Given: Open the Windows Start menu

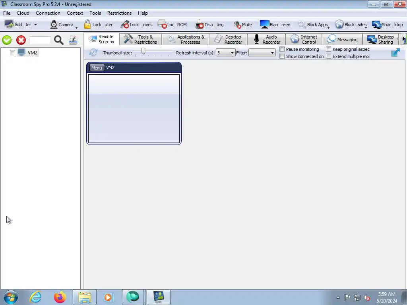Looking at the screenshot, I should [x=11, y=297].
